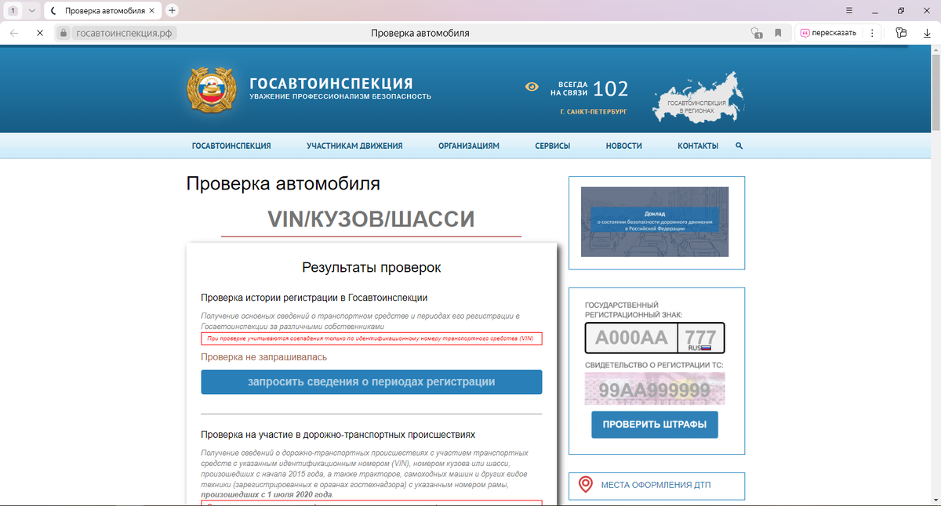Image resolution: width=941 pixels, height=506 pixels.
Task: Open site search via the magnifier icon
Action: click(x=738, y=146)
